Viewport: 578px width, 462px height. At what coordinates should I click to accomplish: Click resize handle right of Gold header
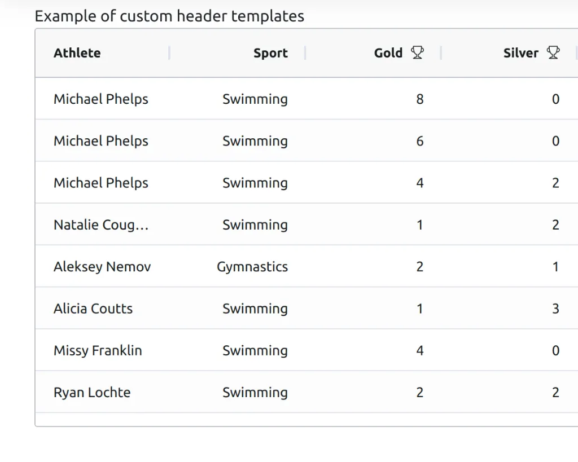441,53
